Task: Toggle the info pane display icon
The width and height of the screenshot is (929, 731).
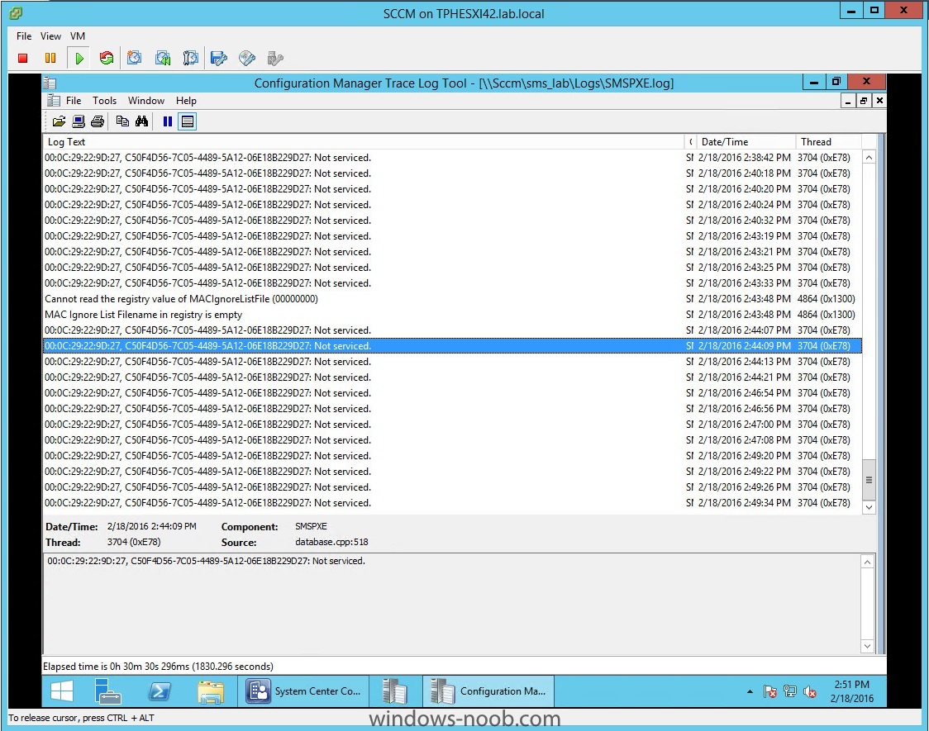Action: [188, 121]
